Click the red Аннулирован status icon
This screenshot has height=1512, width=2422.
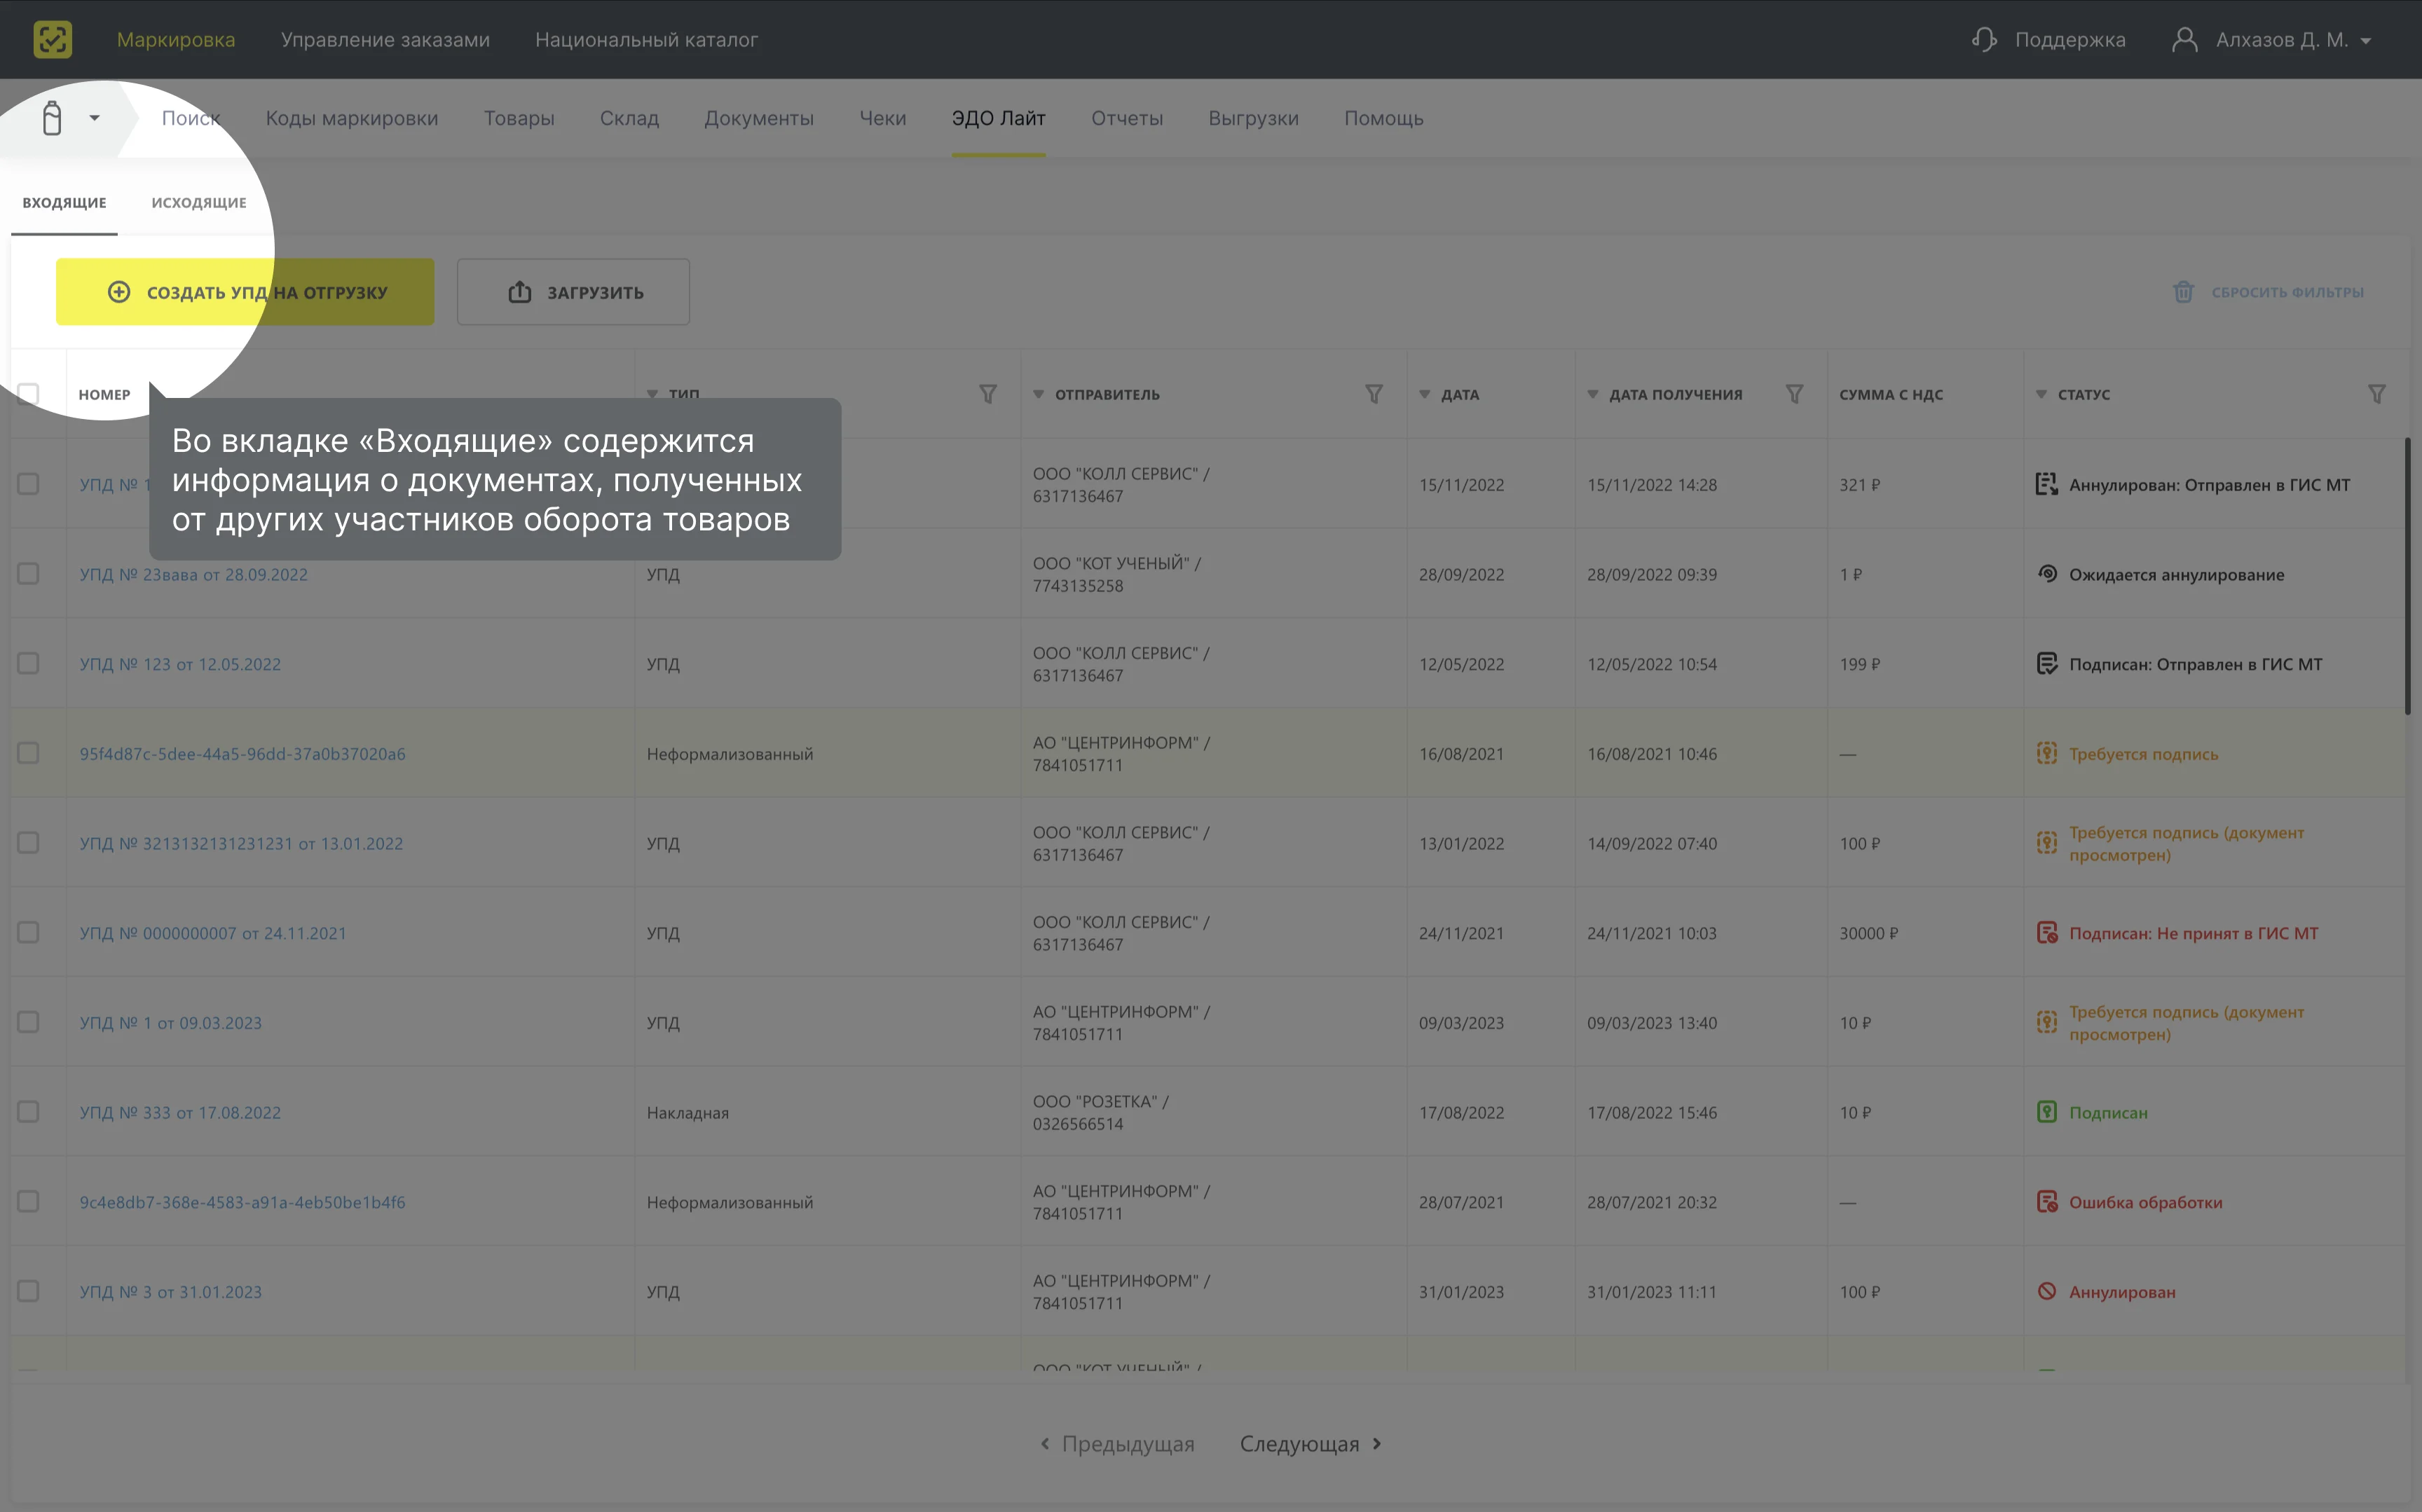(x=2047, y=1291)
